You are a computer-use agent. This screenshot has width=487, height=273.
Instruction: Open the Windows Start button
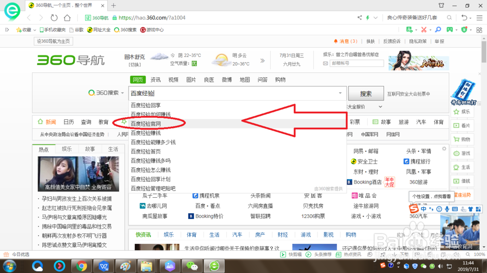click(9, 266)
